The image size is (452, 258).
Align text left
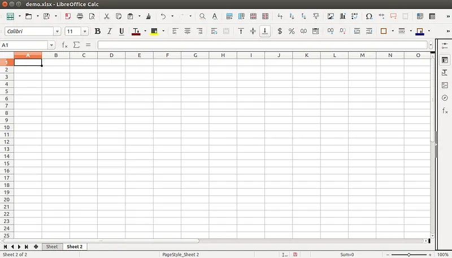(175, 31)
